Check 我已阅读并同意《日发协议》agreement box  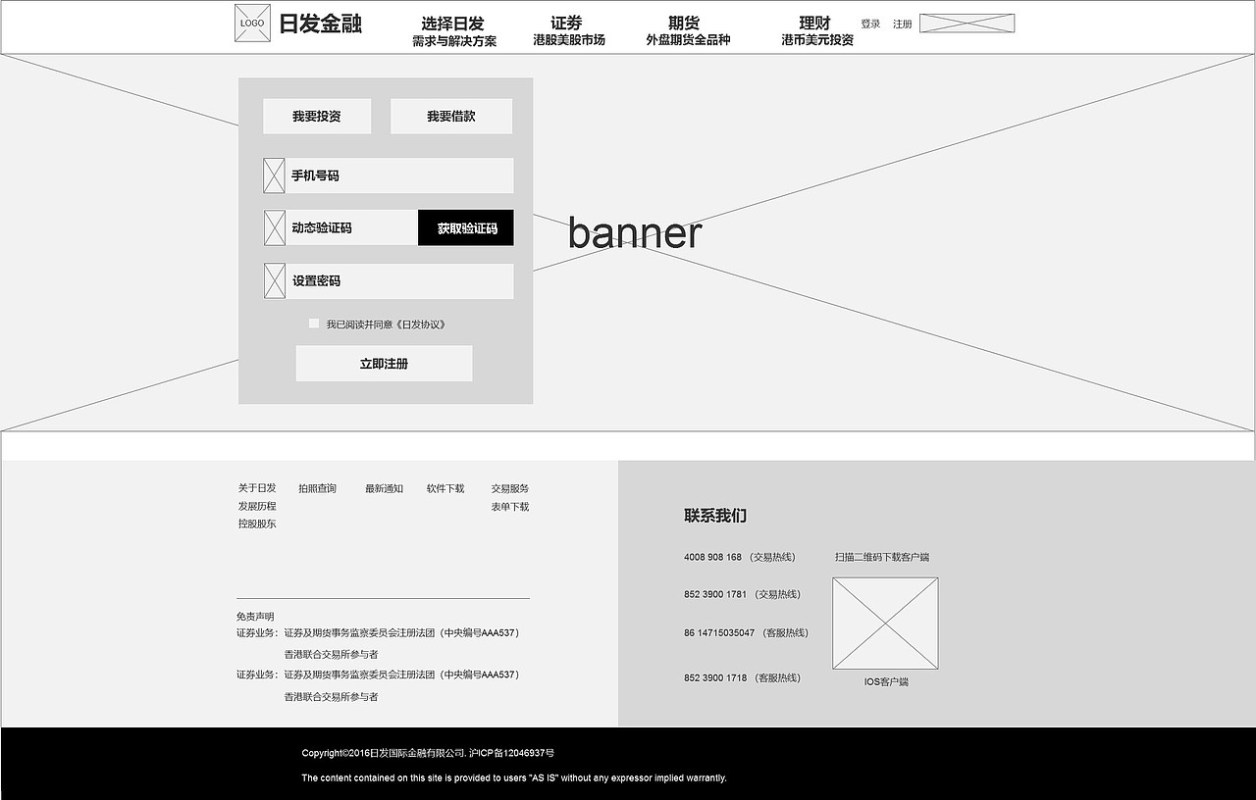[313, 323]
